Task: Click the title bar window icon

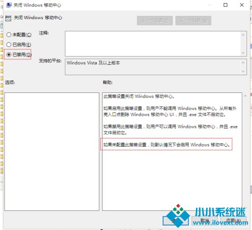Action: 9,5
